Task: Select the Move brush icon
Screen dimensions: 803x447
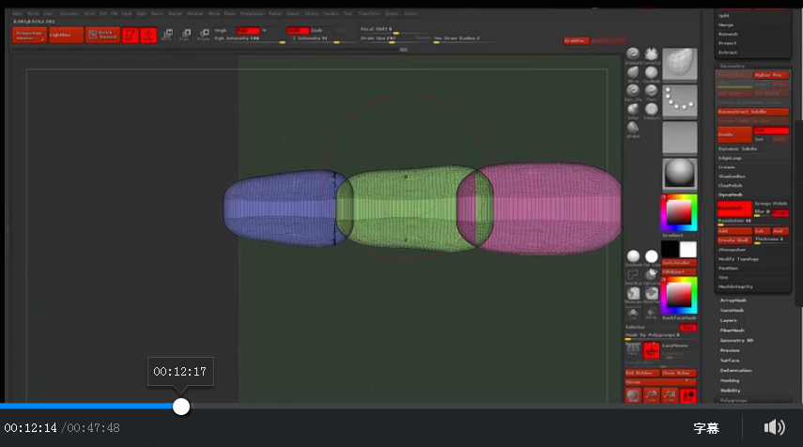Action: click(633, 74)
